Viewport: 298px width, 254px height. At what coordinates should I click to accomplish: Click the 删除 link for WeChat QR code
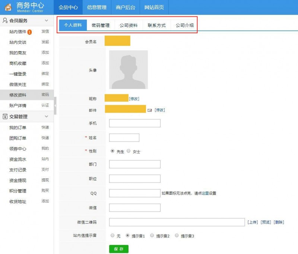pos(279,222)
